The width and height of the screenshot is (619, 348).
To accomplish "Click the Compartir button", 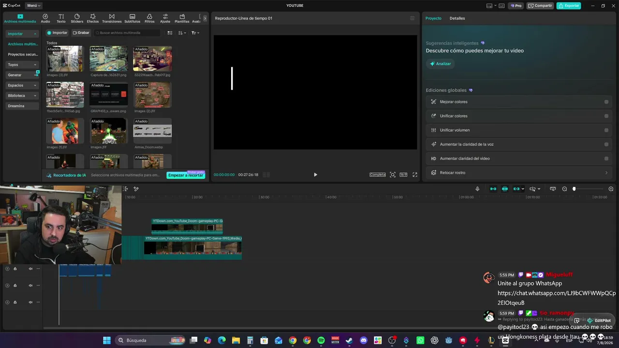I will 540,6.
